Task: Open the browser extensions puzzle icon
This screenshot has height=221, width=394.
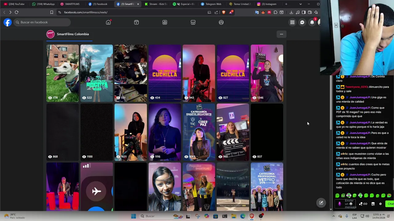Action: (x=275, y=12)
